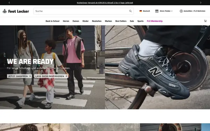Click the New Balance shoe banner
Screen dimensions: 210x131
click(157, 67)
